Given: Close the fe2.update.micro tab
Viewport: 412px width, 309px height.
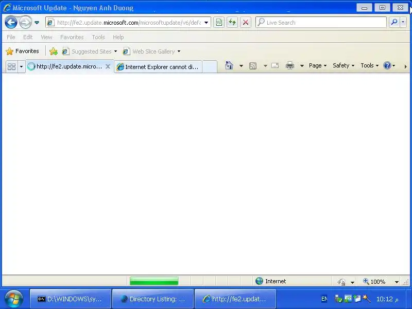Looking at the screenshot, I should [108, 66].
